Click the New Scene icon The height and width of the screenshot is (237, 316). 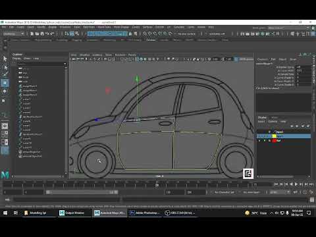(x=32, y=34)
